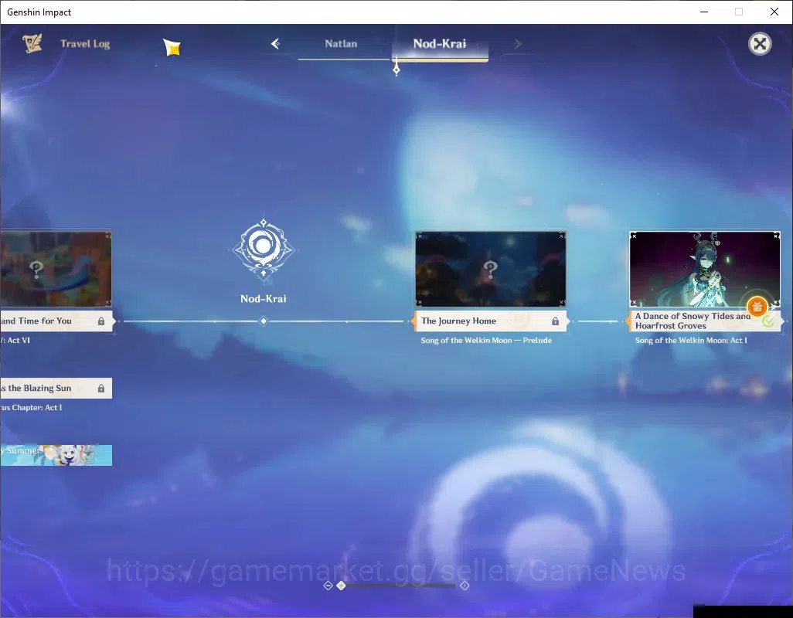Claim the orange gift reward icon
793x618 pixels.
click(757, 306)
